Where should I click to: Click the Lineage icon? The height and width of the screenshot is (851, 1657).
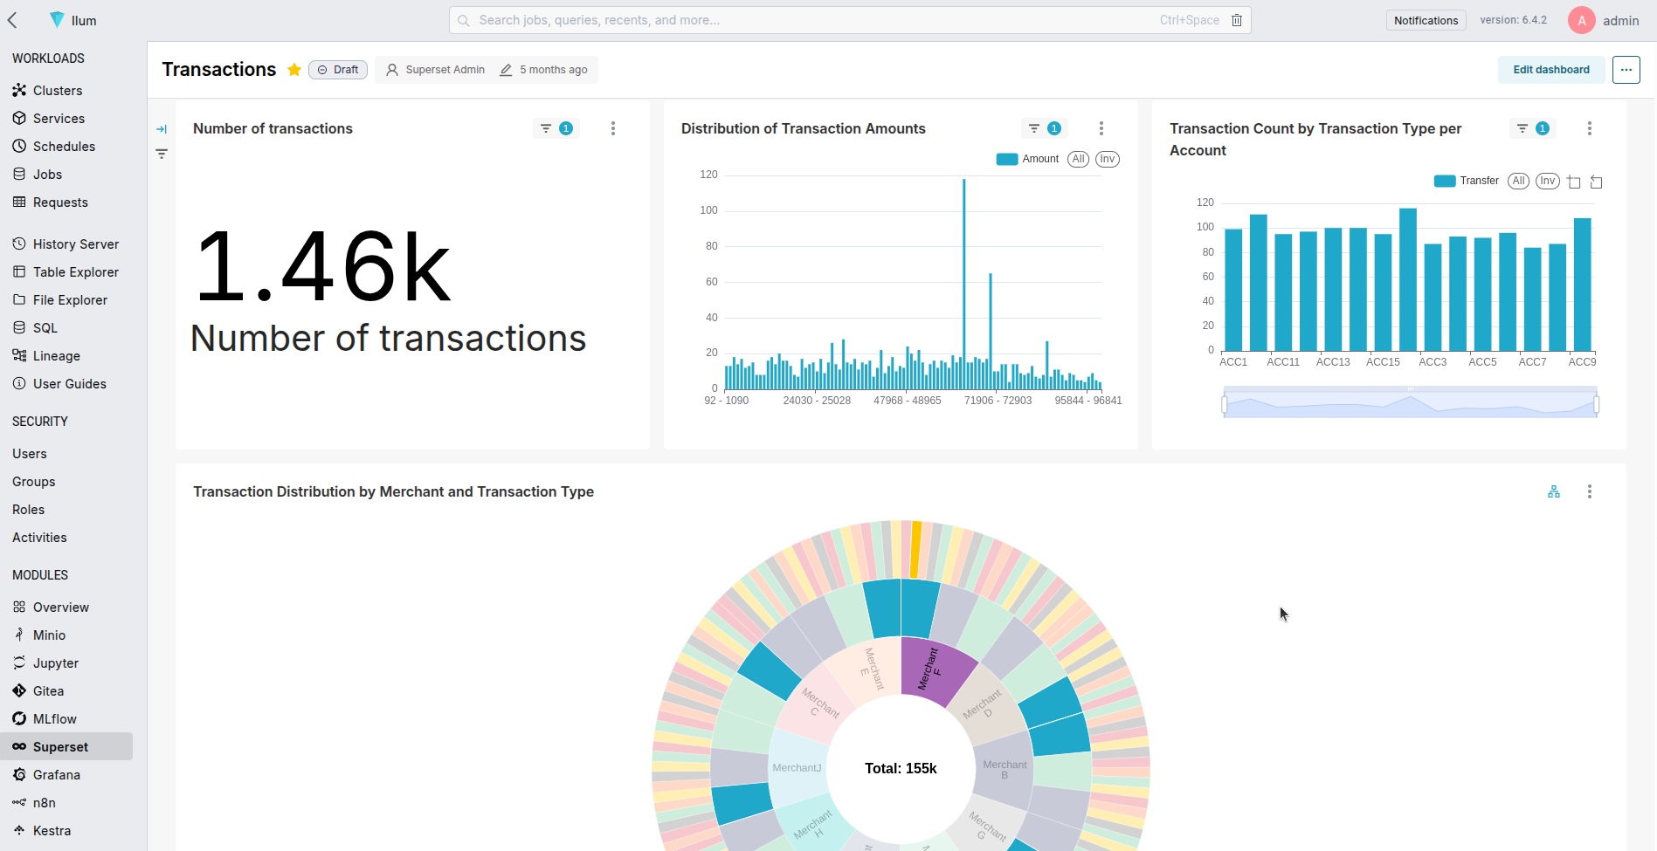pos(19,356)
